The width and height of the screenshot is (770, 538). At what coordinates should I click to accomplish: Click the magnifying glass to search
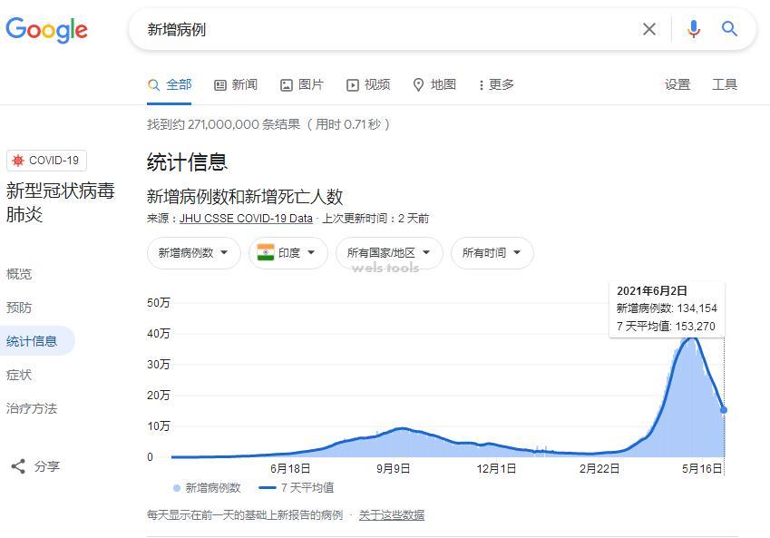[729, 29]
